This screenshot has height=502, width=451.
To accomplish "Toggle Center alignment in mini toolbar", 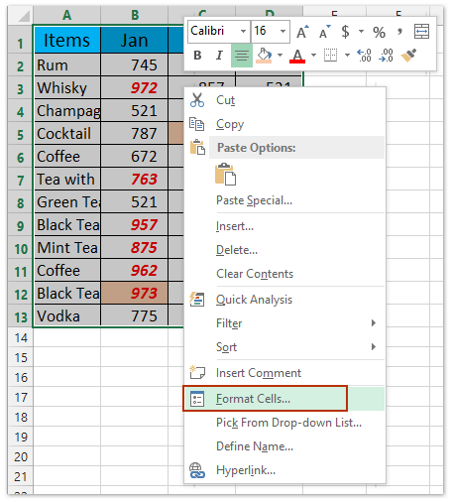I will 242,56.
